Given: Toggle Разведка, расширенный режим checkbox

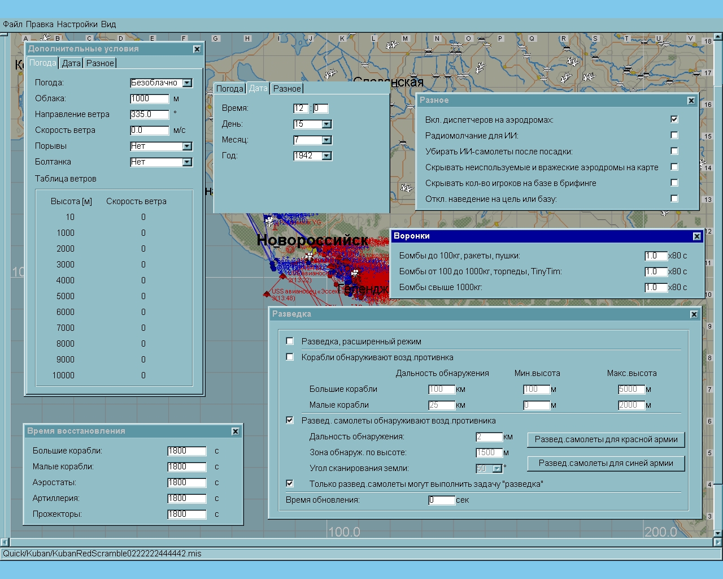Looking at the screenshot, I should pos(290,341).
